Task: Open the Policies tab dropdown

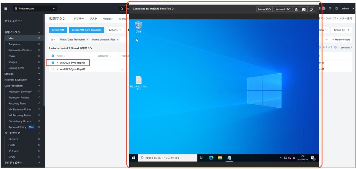Action: (108, 19)
